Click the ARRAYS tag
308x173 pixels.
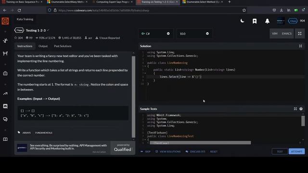pyautogui.click(x=26, y=133)
